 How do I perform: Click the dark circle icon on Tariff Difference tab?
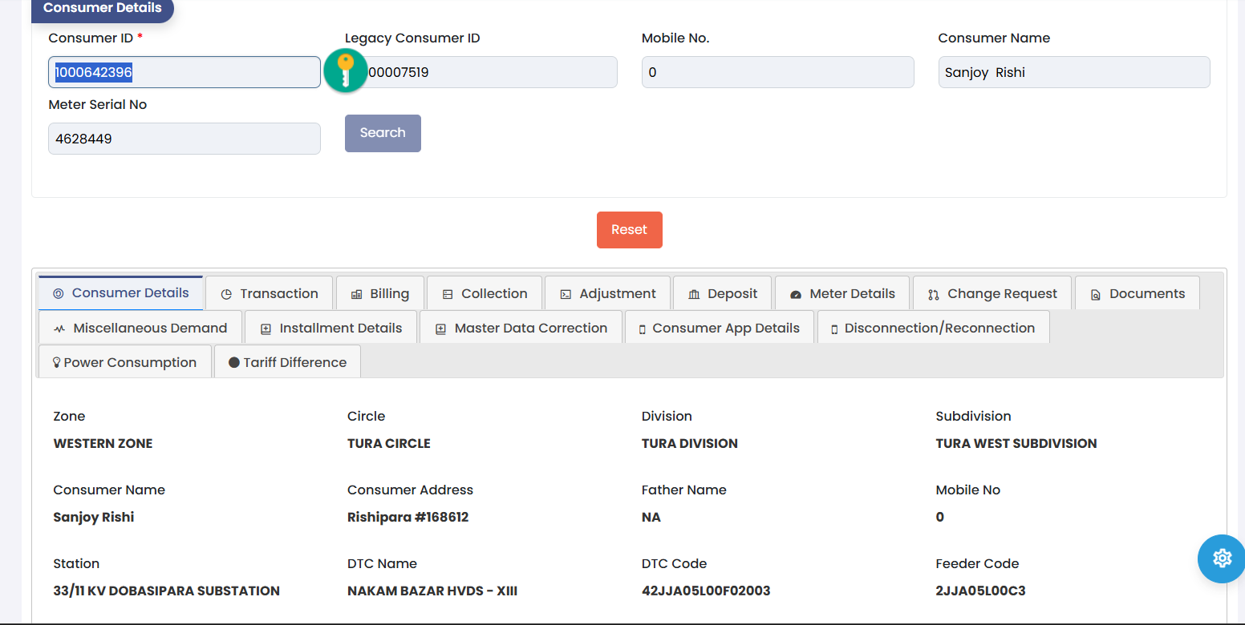point(234,363)
